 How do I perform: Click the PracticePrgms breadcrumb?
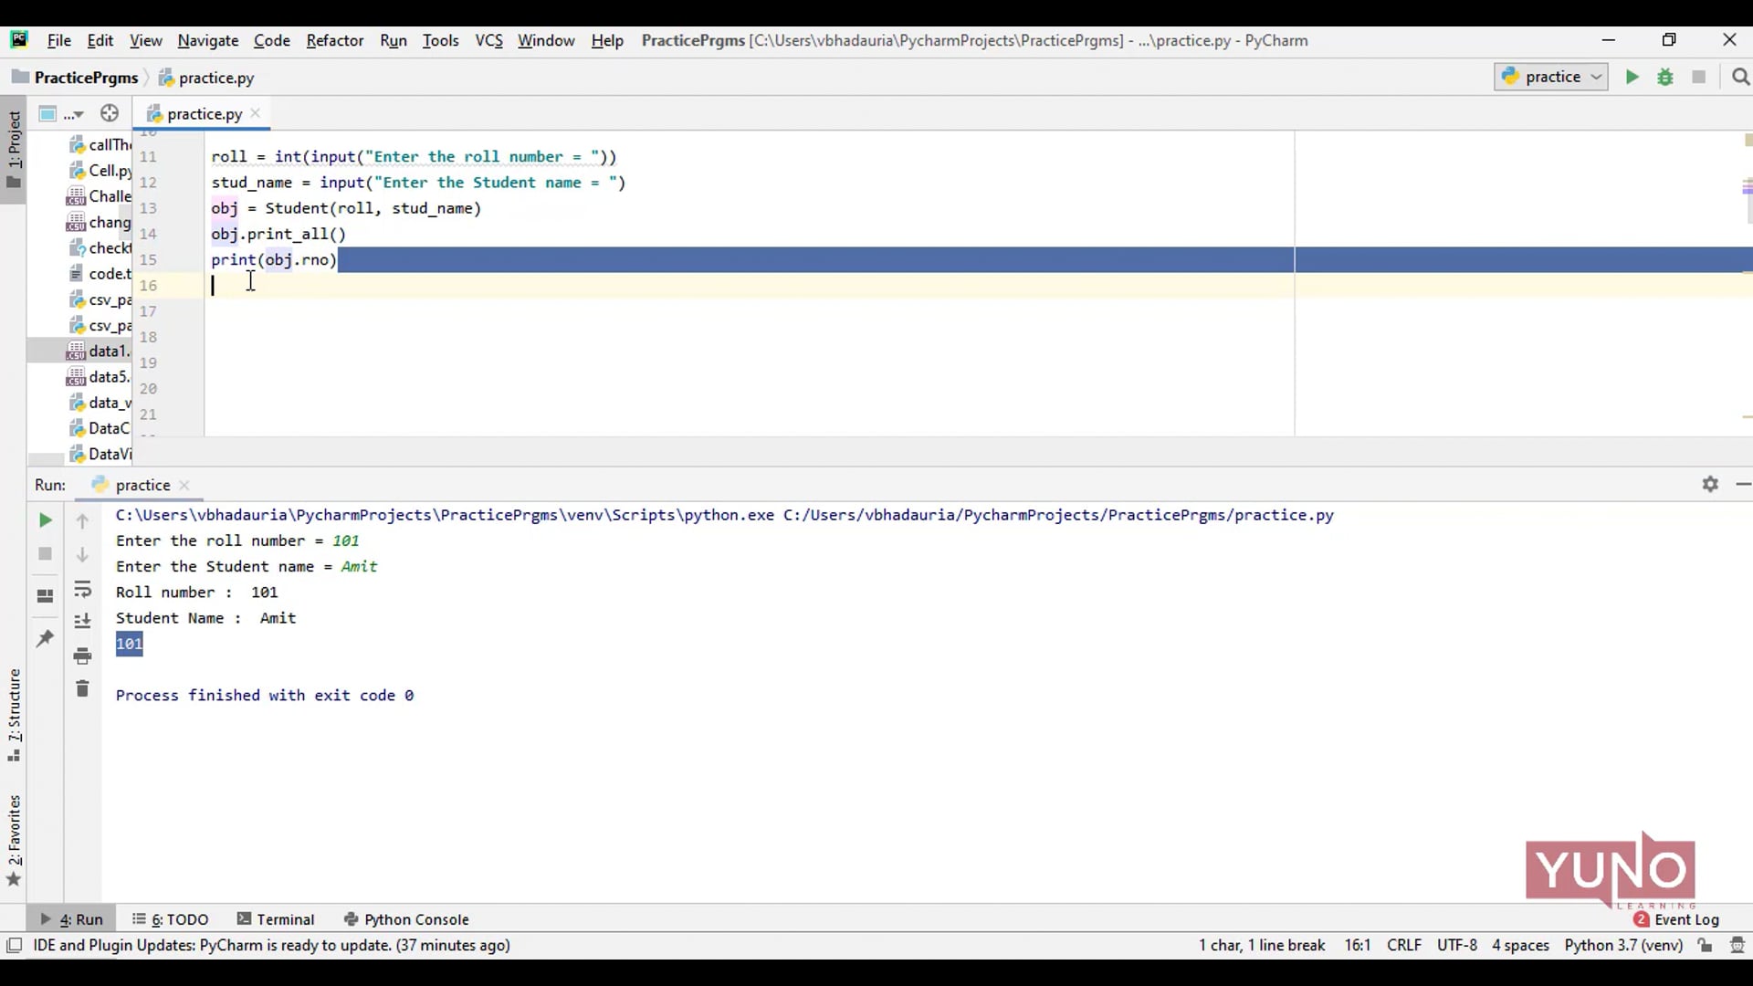tap(76, 78)
